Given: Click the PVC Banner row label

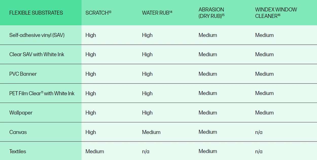Looking at the screenshot, I should [23, 74].
